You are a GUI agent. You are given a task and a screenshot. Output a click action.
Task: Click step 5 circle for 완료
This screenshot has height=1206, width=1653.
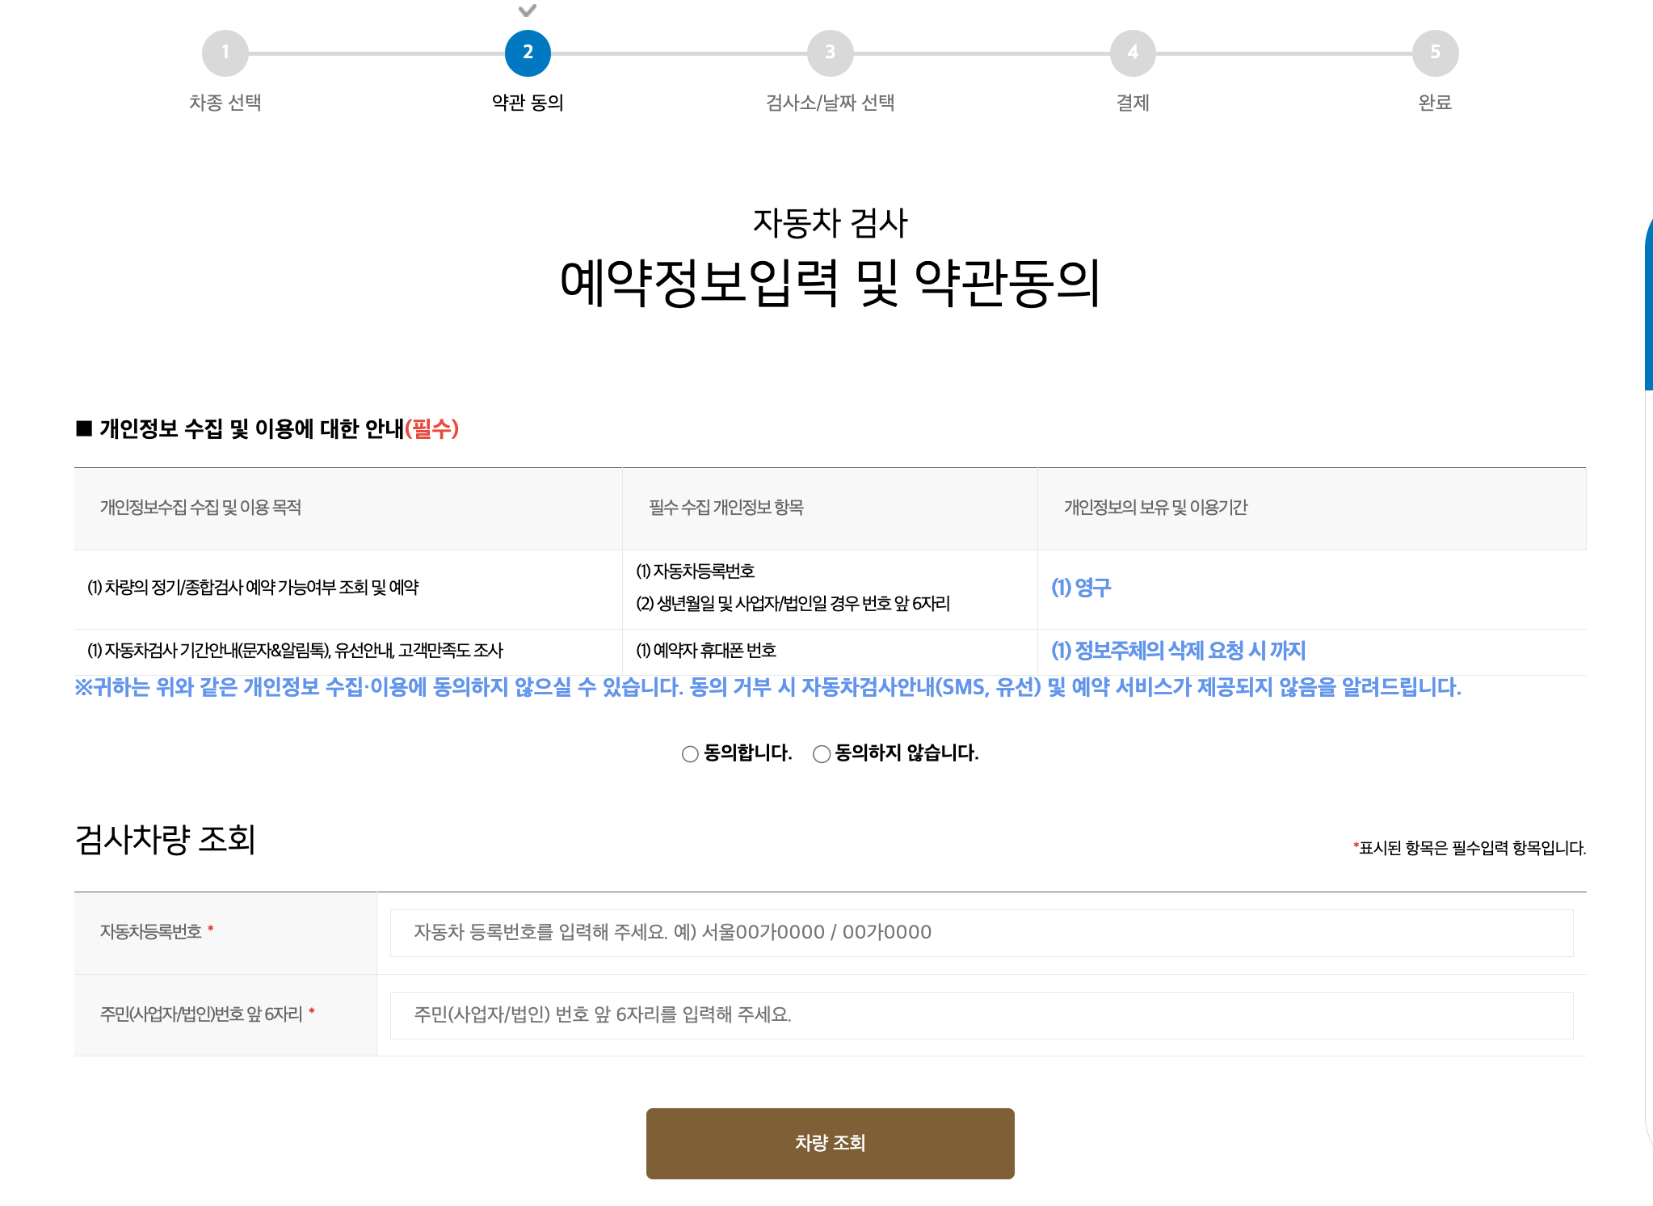tap(1435, 53)
